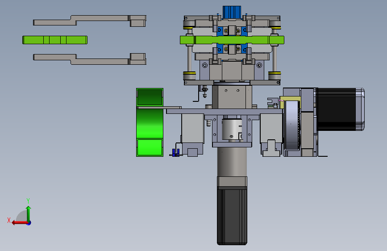The image size is (387, 251).
Task: Click the blue Z axis origin dot
Action: (x=29, y=223)
